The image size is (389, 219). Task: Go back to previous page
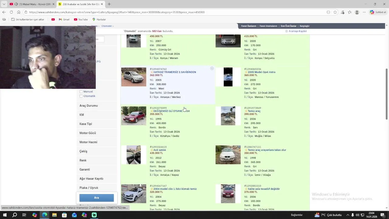(x=4, y=12)
